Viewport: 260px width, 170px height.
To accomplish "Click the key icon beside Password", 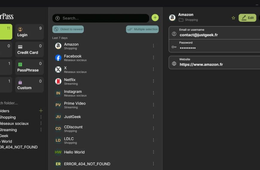I will (174, 47).
